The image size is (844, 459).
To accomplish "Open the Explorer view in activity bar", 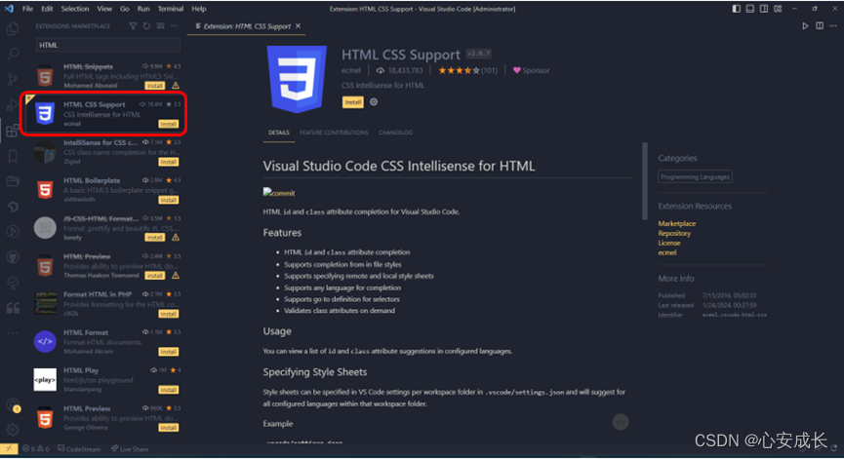I will tap(13, 28).
